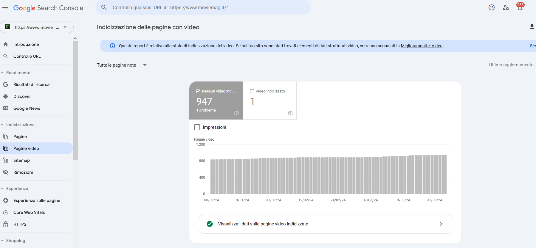Click the site favicon in property selector
The width and height of the screenshot is (536, 248).
pos(8,27)
